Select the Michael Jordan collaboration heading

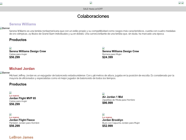[x=22, y=69]
